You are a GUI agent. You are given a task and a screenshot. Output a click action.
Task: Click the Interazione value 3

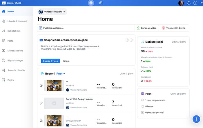pos(142,81)
